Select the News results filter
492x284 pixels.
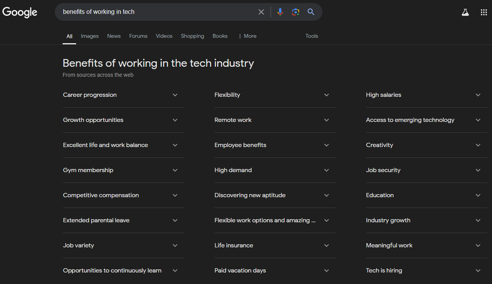pyautogui.click(x=114, y=36)
